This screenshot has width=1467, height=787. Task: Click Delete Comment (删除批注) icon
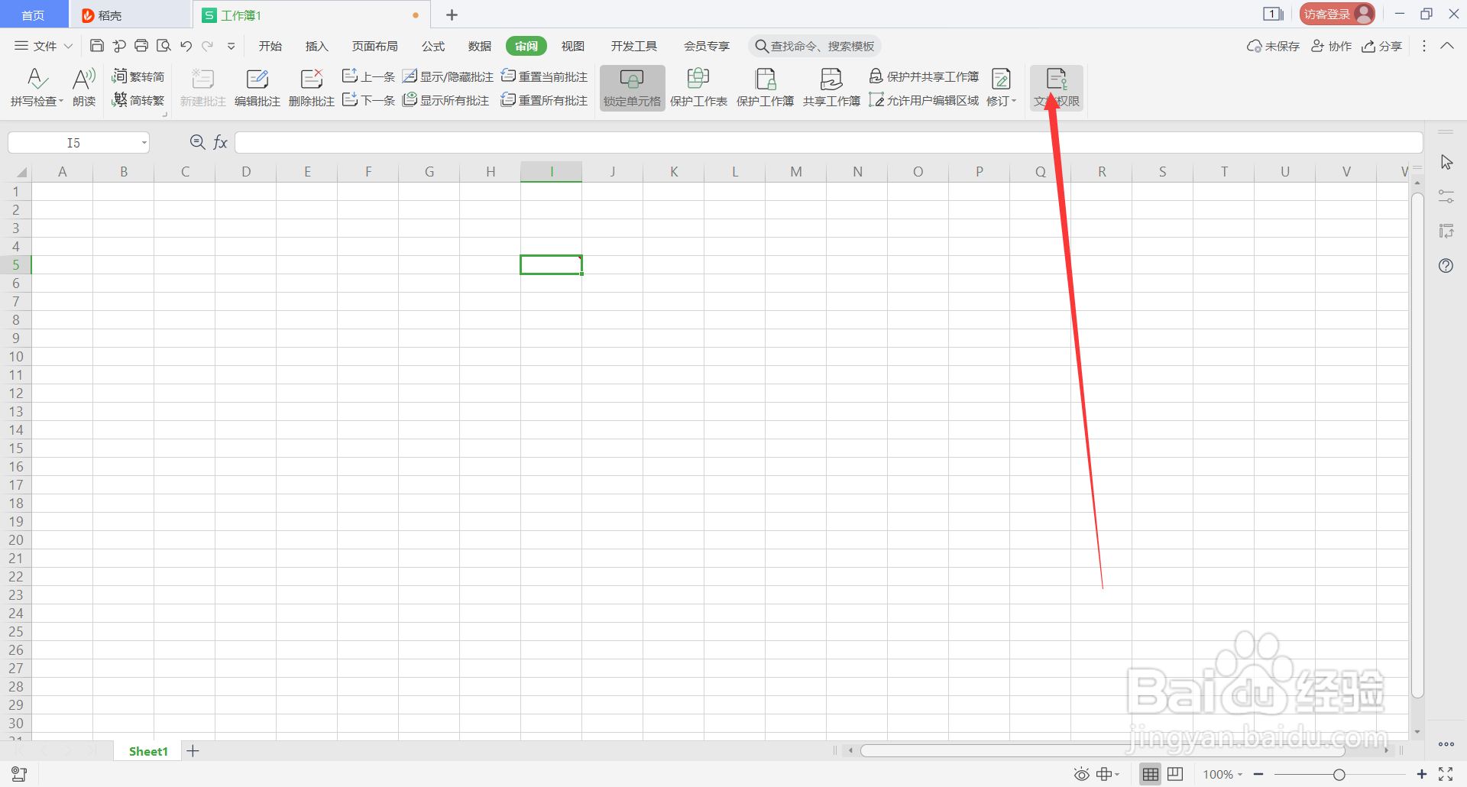click(x=312, y=88)
